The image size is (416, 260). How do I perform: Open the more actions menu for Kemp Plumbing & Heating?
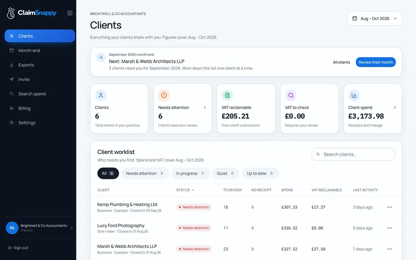click(390, 207)
